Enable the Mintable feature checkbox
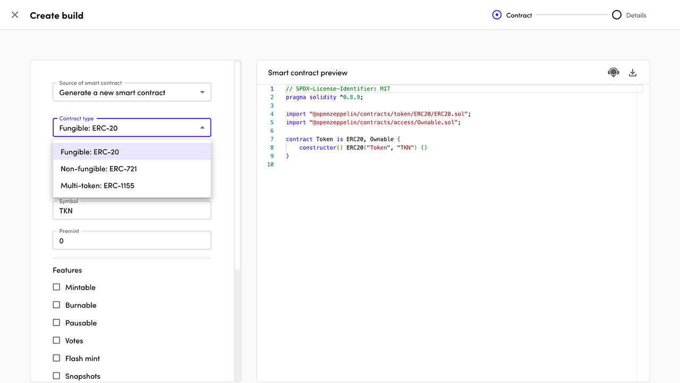 [57, 287]
